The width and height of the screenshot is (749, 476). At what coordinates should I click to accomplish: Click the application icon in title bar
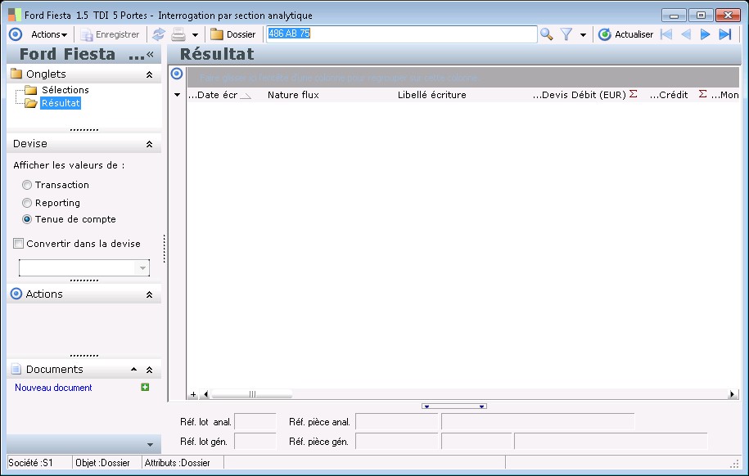click(x=15, y=15)
